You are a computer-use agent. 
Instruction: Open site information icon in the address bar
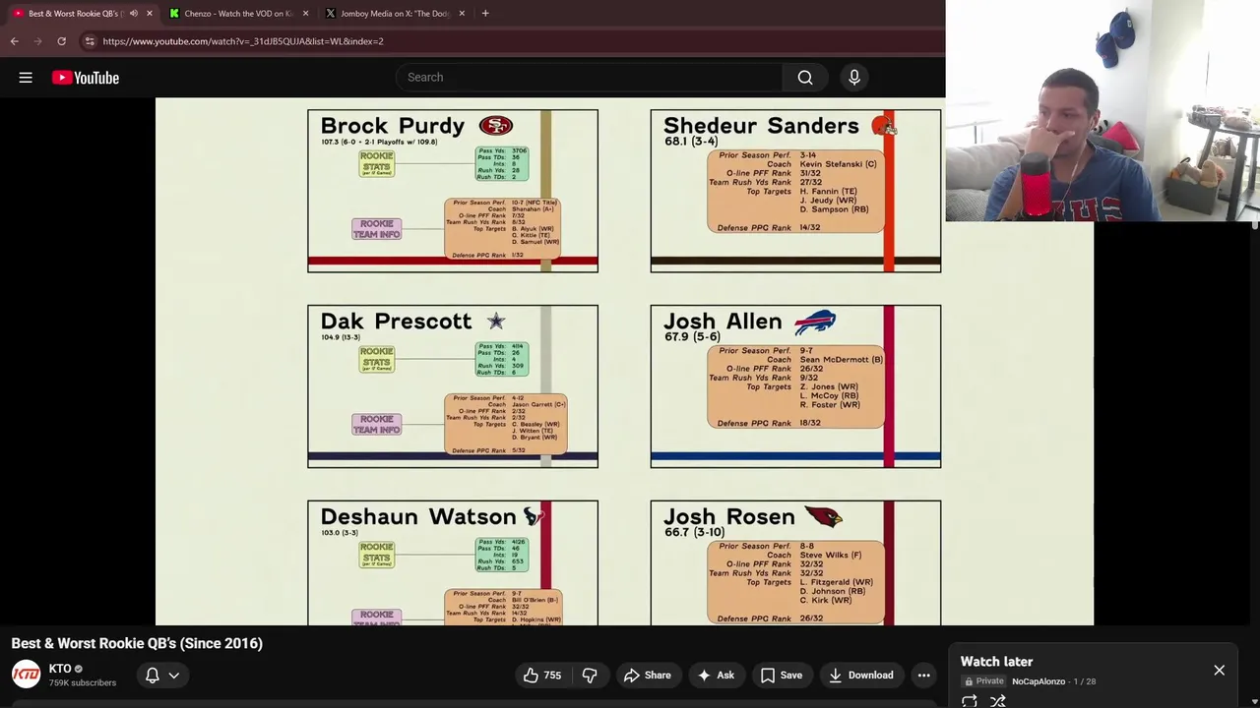pyautogui.click(x=90, y=41)
